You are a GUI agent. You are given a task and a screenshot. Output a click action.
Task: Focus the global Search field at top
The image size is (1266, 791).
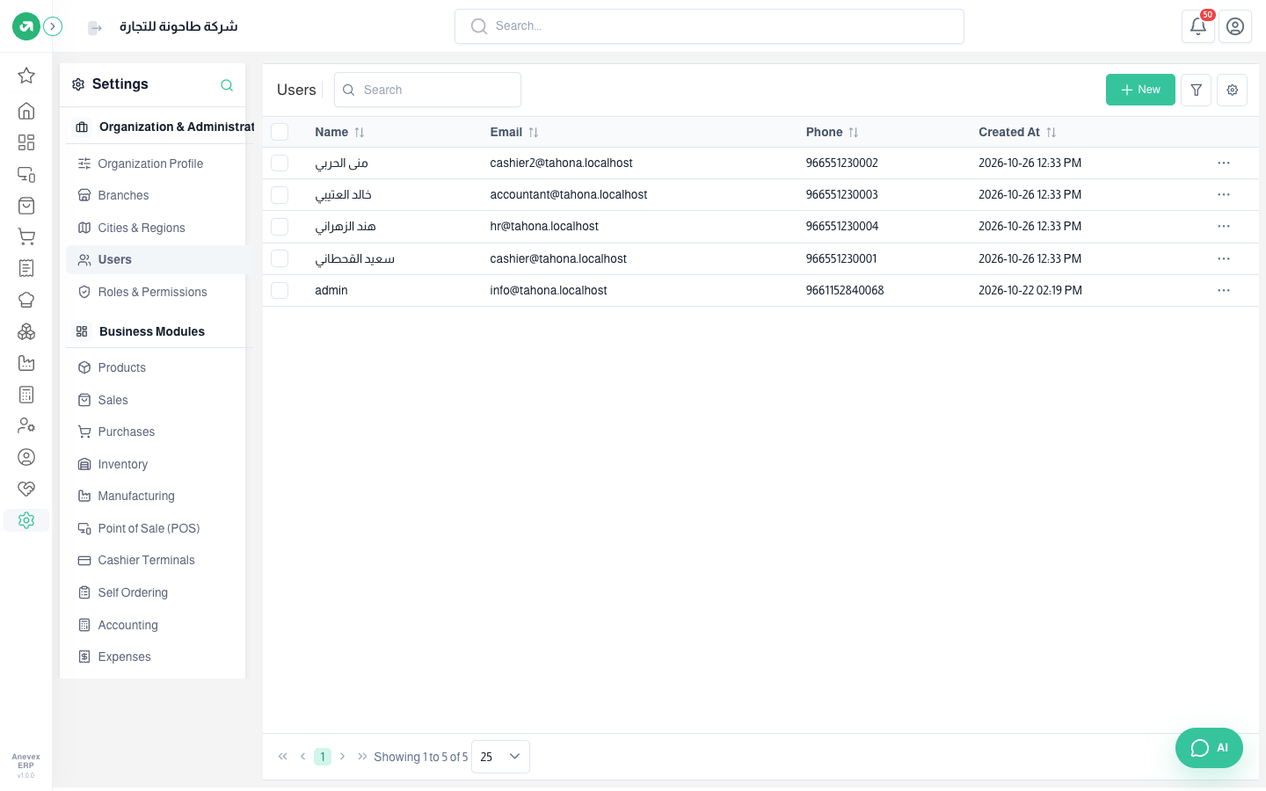(x=709, y=26)
